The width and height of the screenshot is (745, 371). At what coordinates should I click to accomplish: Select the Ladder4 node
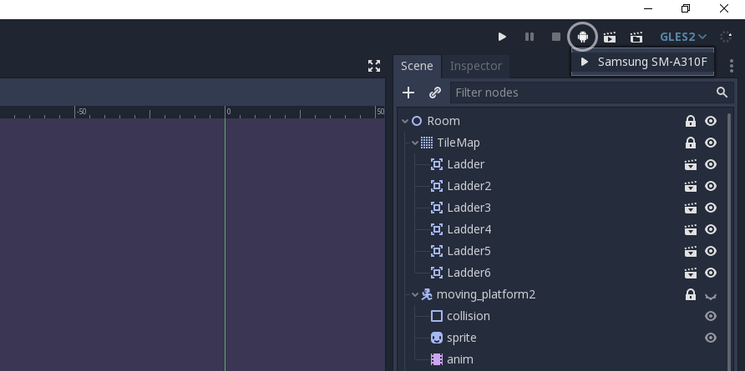(469, 229)
